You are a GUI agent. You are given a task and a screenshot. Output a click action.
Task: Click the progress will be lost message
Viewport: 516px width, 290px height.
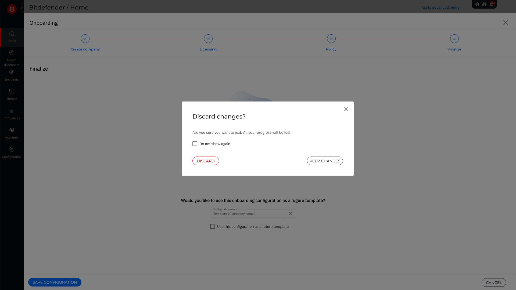point(242,132)
